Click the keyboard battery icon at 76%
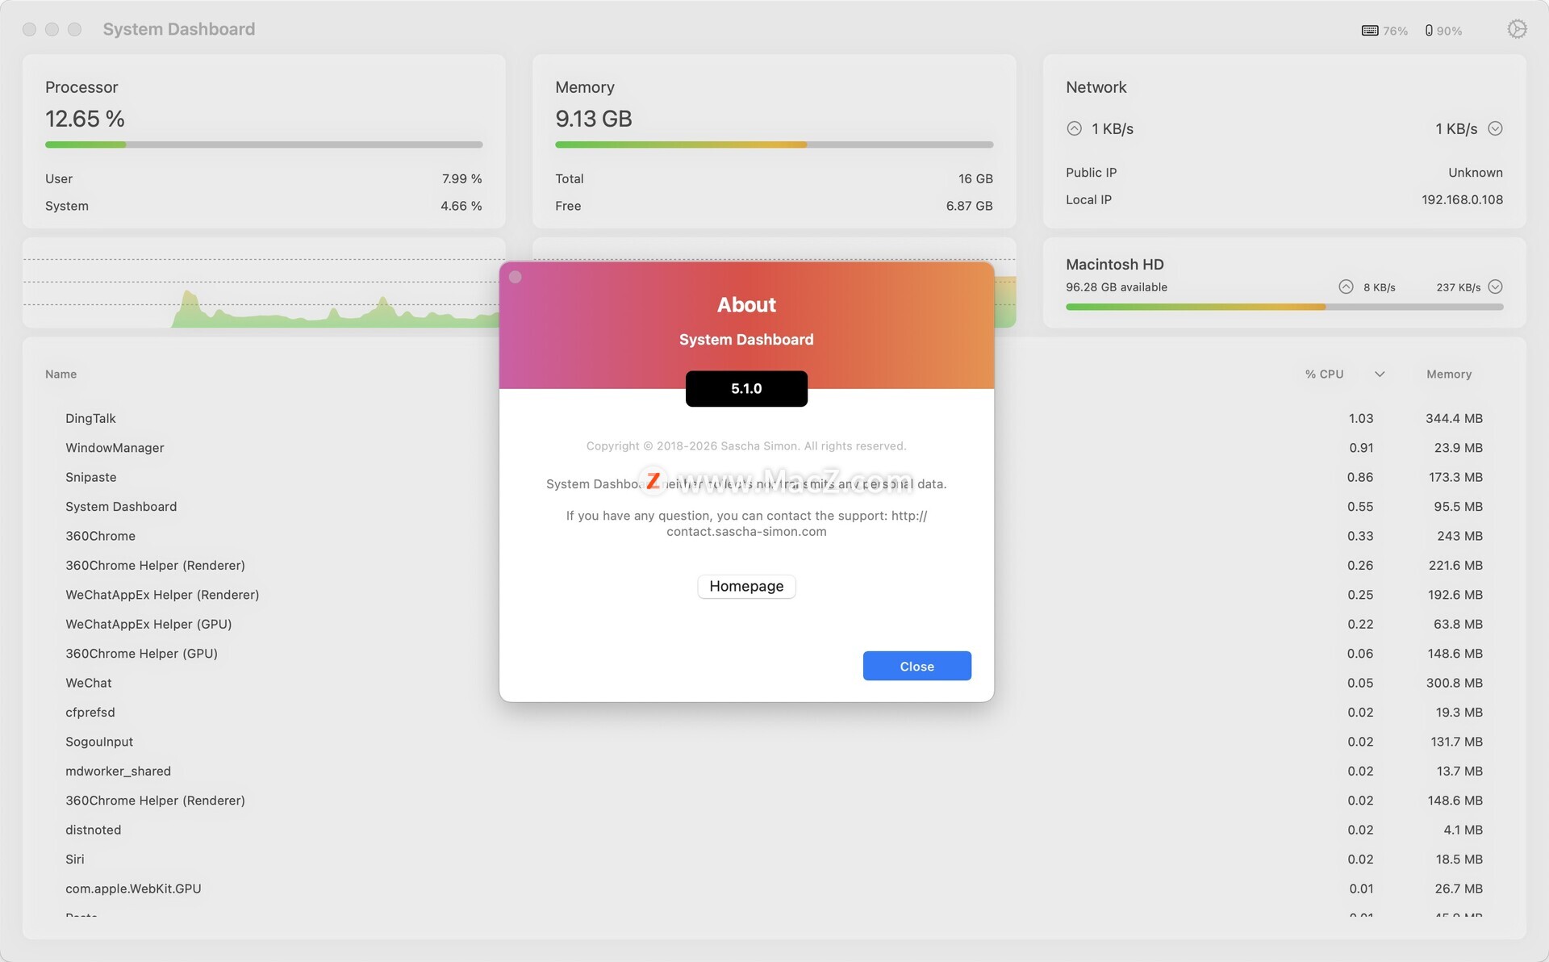This screenshot has width=1549, height=962. click(1369, 31)
